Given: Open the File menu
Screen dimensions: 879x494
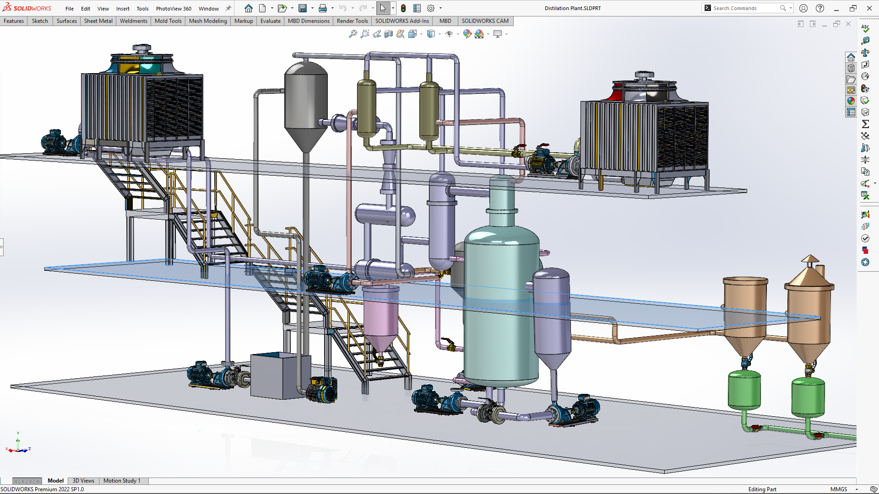Looking at the screenshot, I should pyautogui.click(x=69, y=8).
